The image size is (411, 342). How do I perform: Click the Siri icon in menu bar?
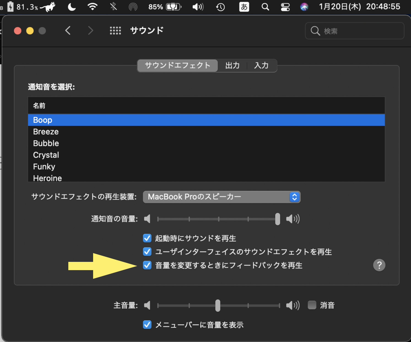[304, 7]
